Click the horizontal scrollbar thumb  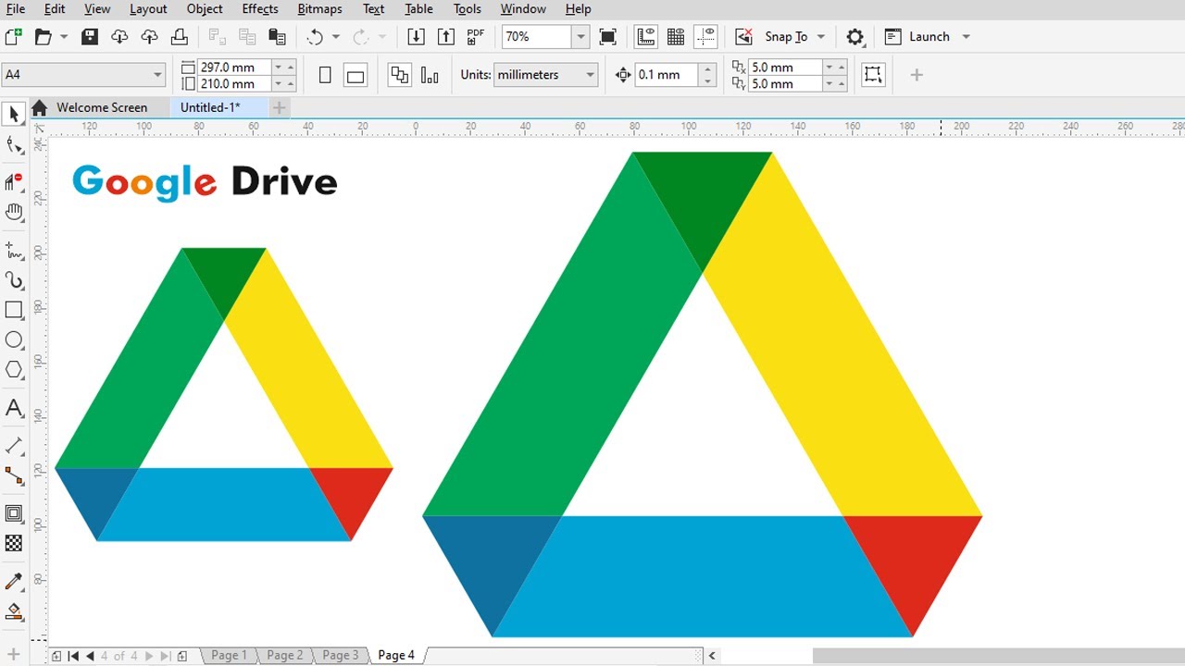tap(999, 656)
